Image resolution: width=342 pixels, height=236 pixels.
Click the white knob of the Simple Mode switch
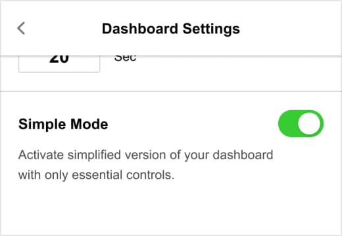pyautogui.click(x=309, y=124)
